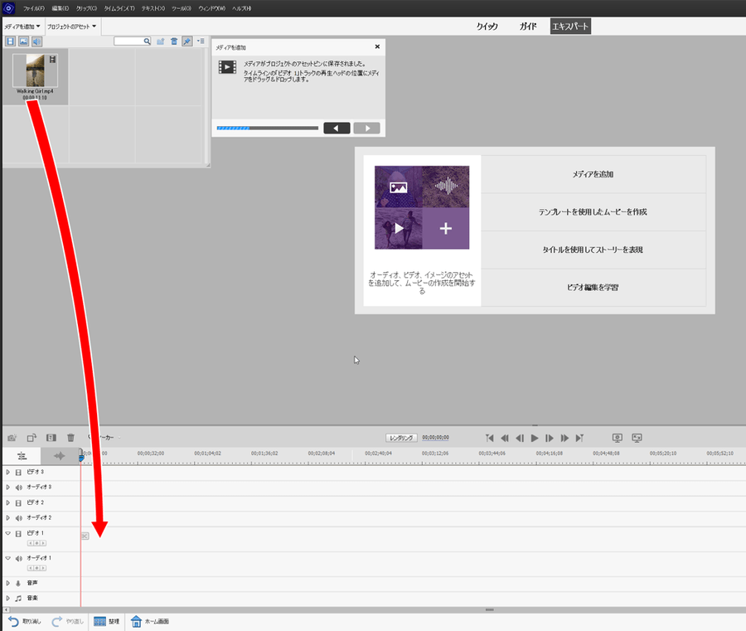Expand the ビデオ 3 track
The height and width of the screenshot is (631, 746).
[7, 472]
